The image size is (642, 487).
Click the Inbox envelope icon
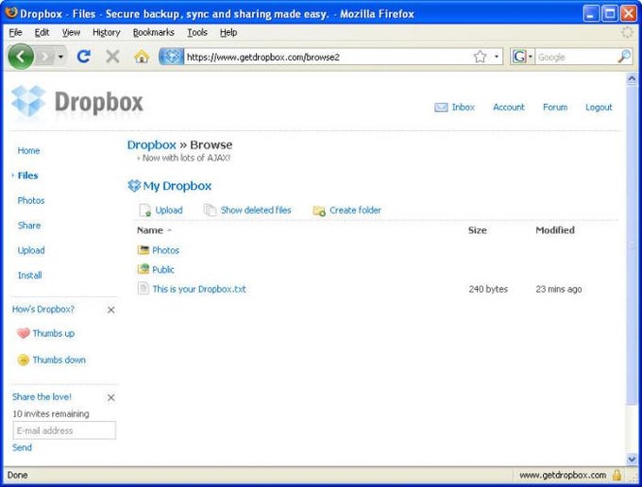[x=441, y=108]
